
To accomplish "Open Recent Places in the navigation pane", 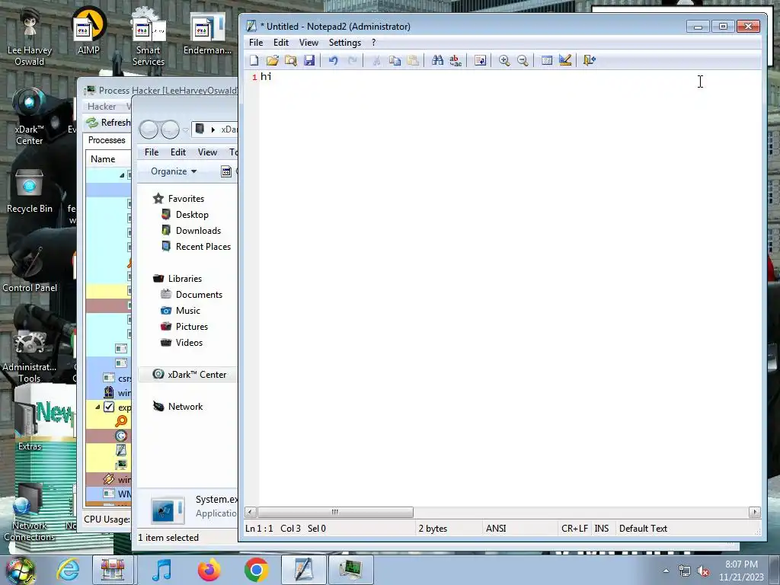I will click(203, 247).
